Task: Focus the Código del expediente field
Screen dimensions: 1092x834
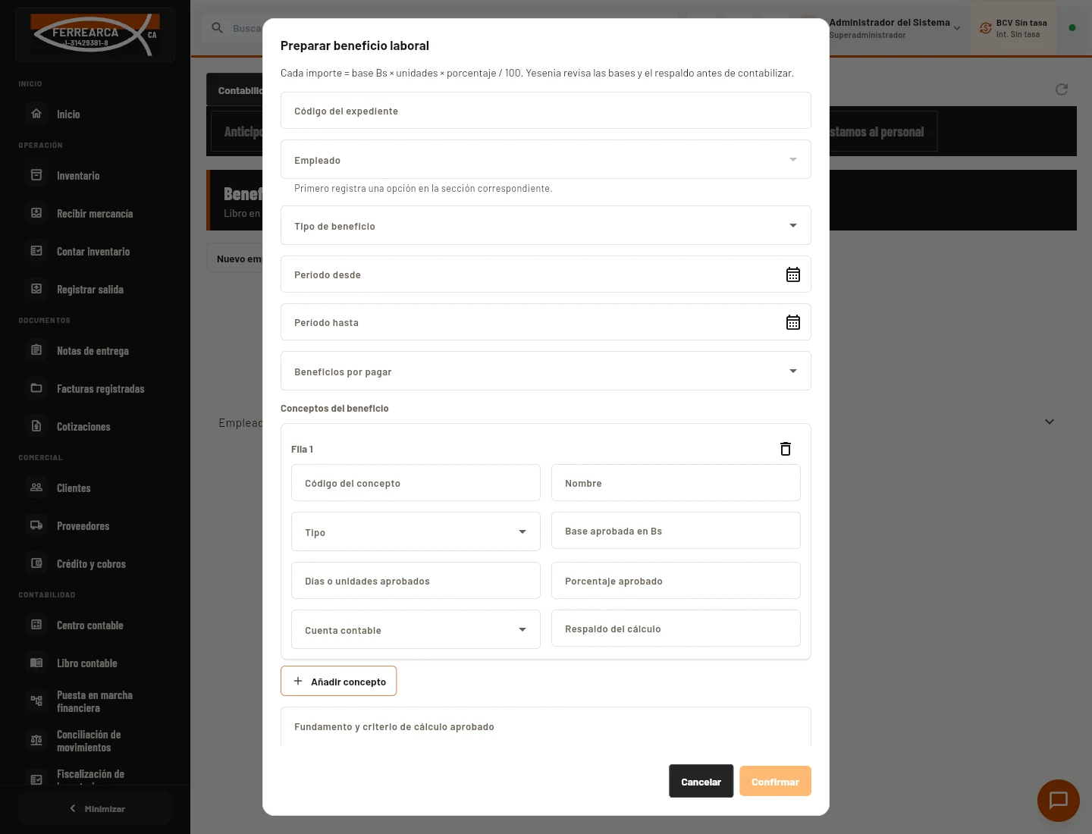Action: click(546, 111)
